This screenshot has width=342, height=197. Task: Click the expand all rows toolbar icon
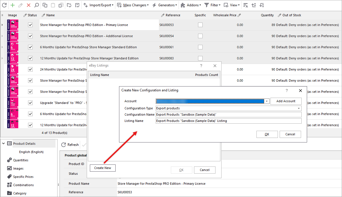[x=254, y=5]
